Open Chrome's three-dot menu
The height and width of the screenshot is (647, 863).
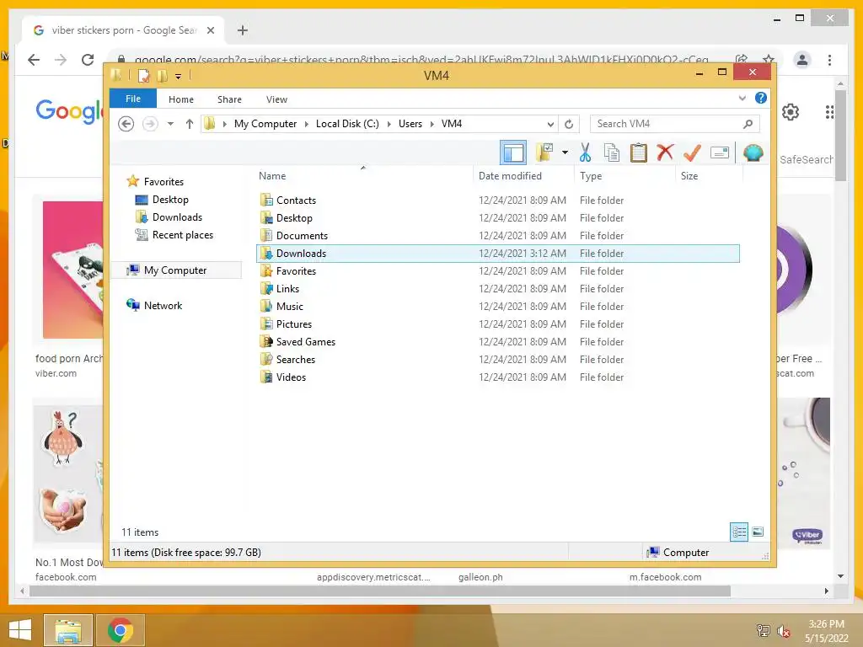(829, 60)
